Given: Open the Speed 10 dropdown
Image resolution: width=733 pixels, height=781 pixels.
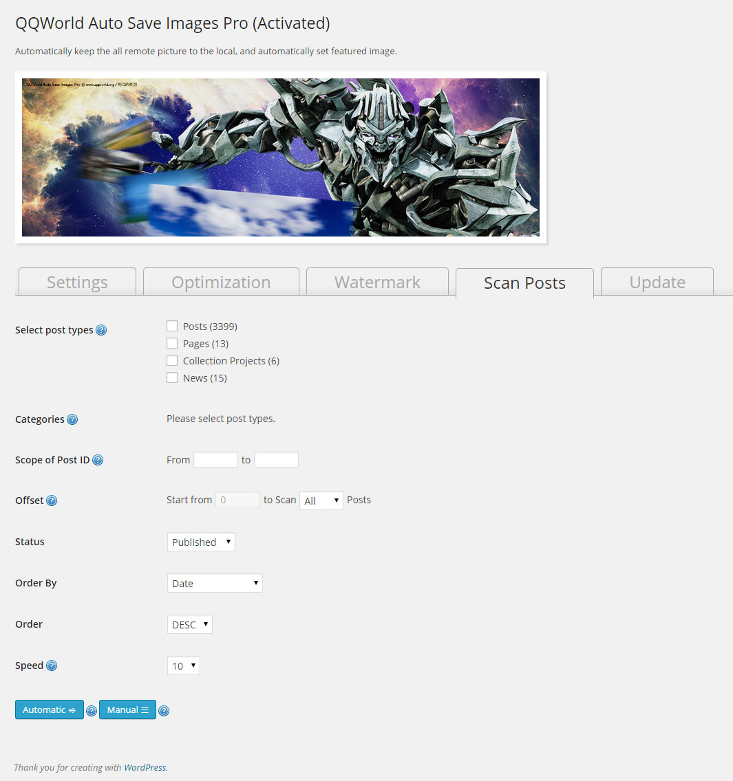Looking at the screenshot, I should click(x=184, y=666).
